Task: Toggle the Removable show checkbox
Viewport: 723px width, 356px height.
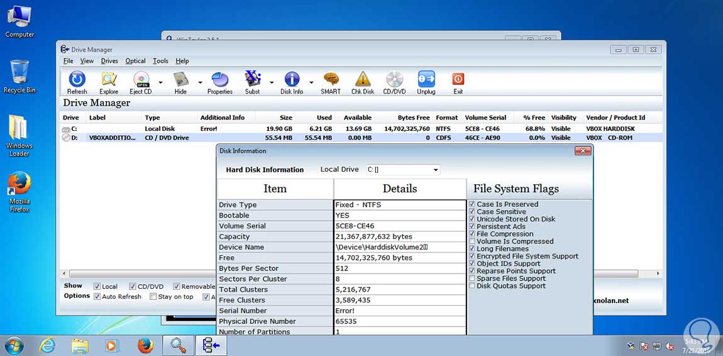Action: pyautogui.click(x=176, y=286)
